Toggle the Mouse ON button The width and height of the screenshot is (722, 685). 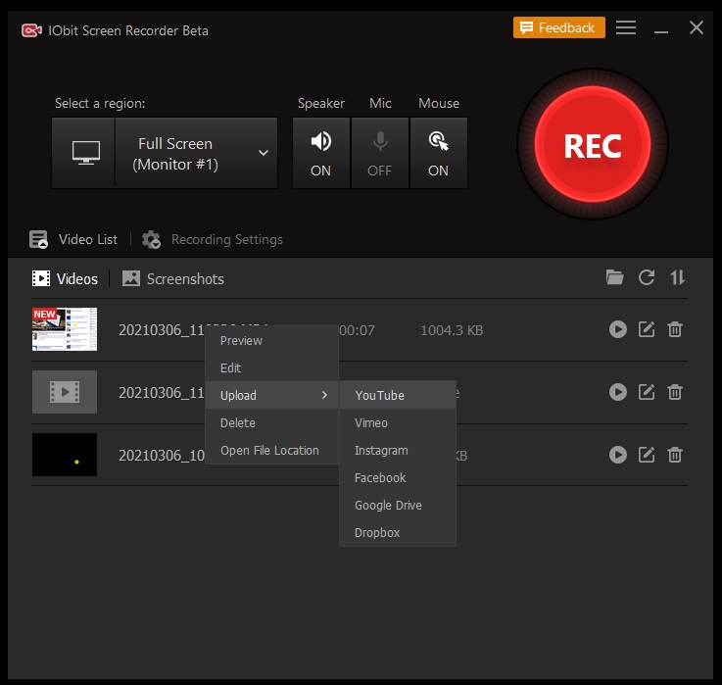pos(438,153)
